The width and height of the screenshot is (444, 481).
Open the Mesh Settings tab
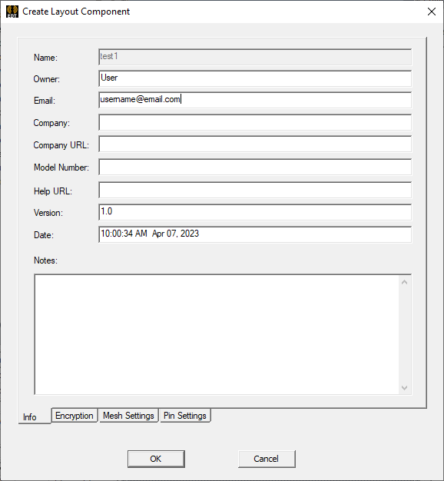click(128, 416)
